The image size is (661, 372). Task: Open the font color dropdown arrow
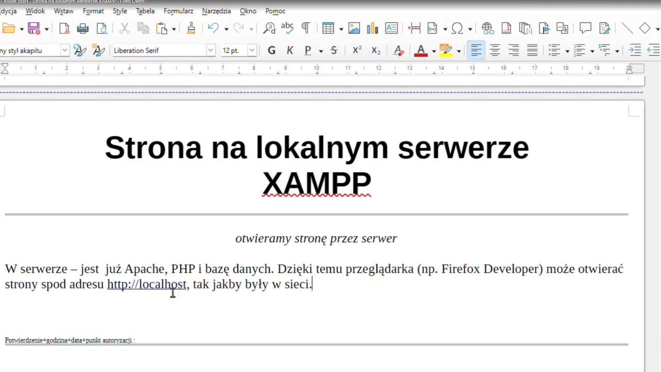click(x=434, y=50)
